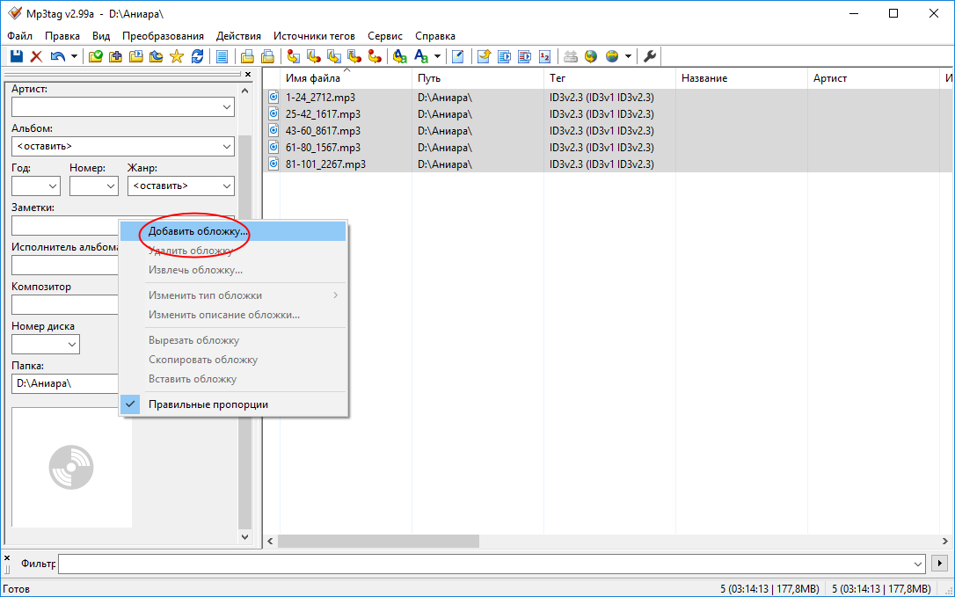This screenshot has width=955, height=597.
Task: Click change directory folder with green check
Action: coord(96,56)
